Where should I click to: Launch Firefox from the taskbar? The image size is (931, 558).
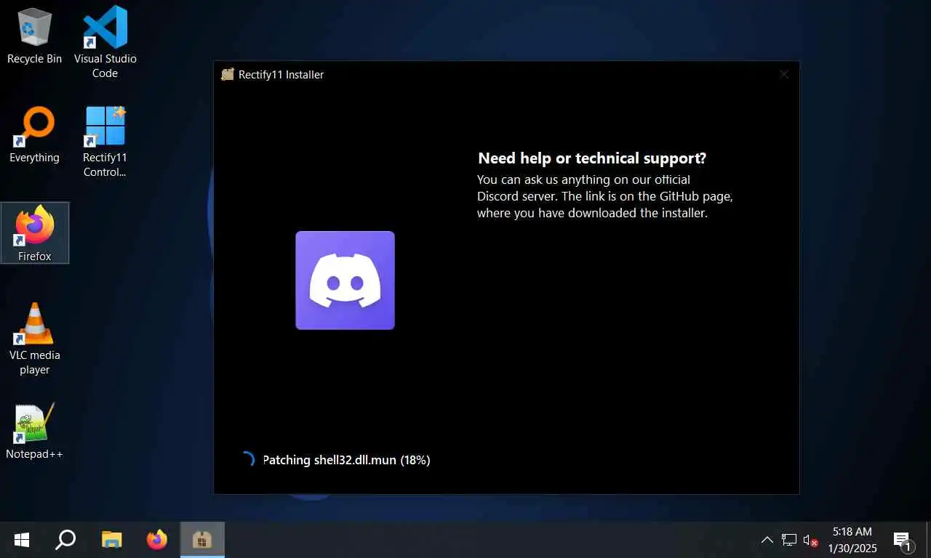[x=156, y=540]
